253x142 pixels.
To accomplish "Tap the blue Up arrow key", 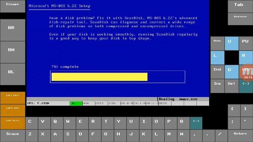I will pyautogui.click(x=232, y=43).
